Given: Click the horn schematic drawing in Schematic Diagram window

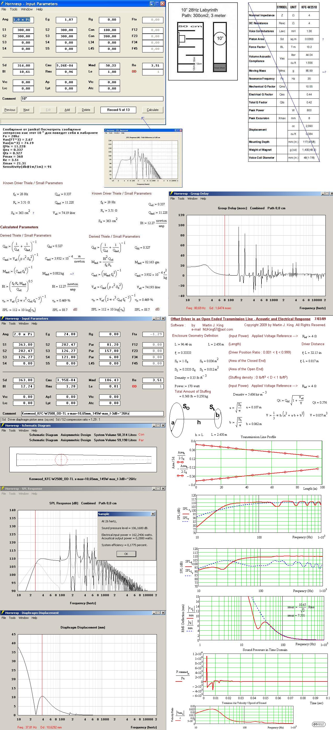Looking at the screenshot, I should [83, 460].
